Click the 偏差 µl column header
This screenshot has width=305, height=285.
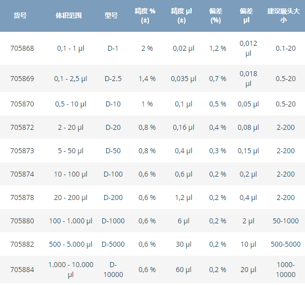point(248,15)
